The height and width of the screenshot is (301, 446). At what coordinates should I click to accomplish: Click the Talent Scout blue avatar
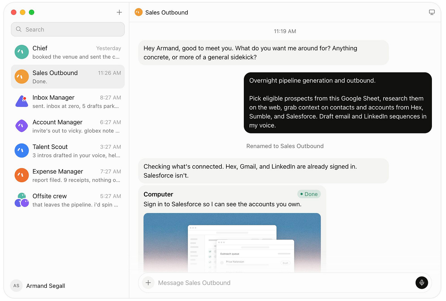[22, 150]
